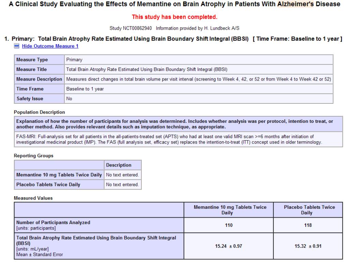This screenshot has height=262, width=349.
Task: Click the Primary outcome heading text
Action: click(x=173, y=39)
